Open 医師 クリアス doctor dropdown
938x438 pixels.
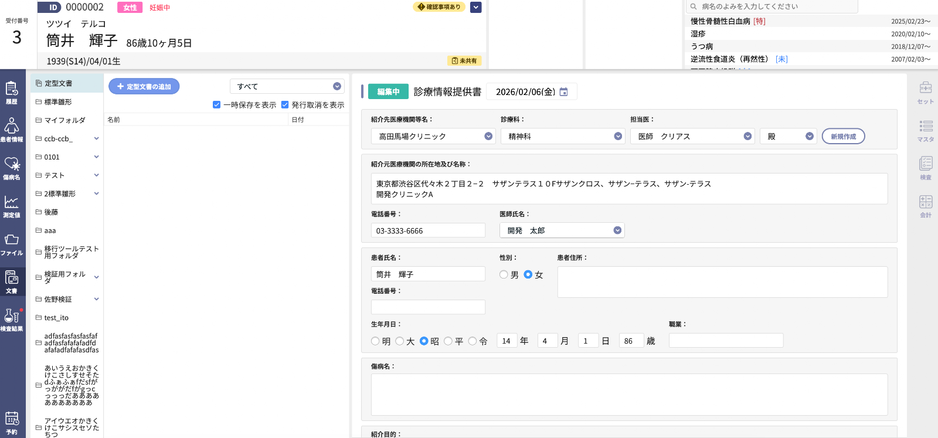coord(692,136)
